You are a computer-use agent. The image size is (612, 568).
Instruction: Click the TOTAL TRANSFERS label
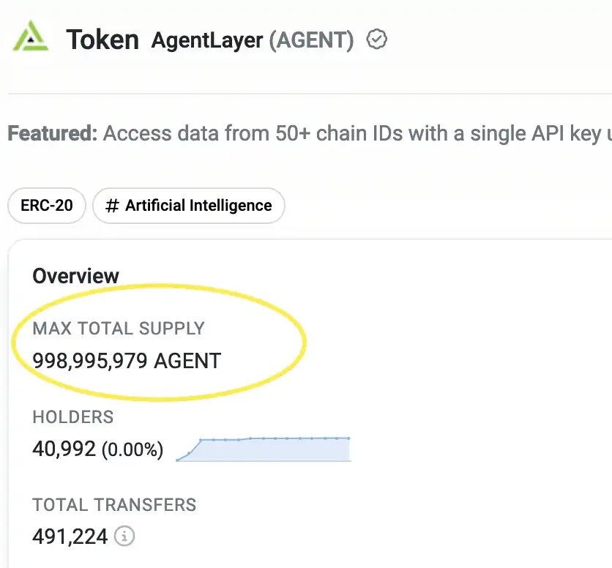114,505
